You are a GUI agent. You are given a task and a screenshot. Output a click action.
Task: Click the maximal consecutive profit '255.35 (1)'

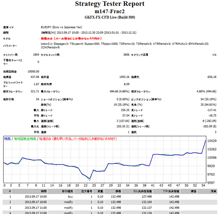123,126
